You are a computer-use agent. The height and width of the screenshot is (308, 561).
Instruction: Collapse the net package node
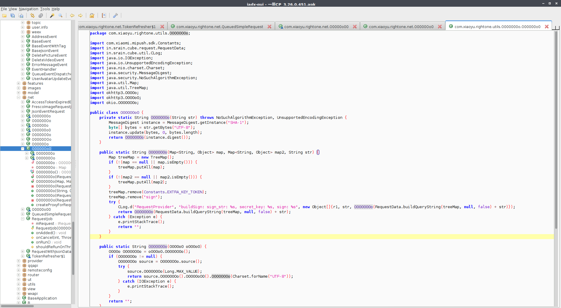click(x=18, y=98)
